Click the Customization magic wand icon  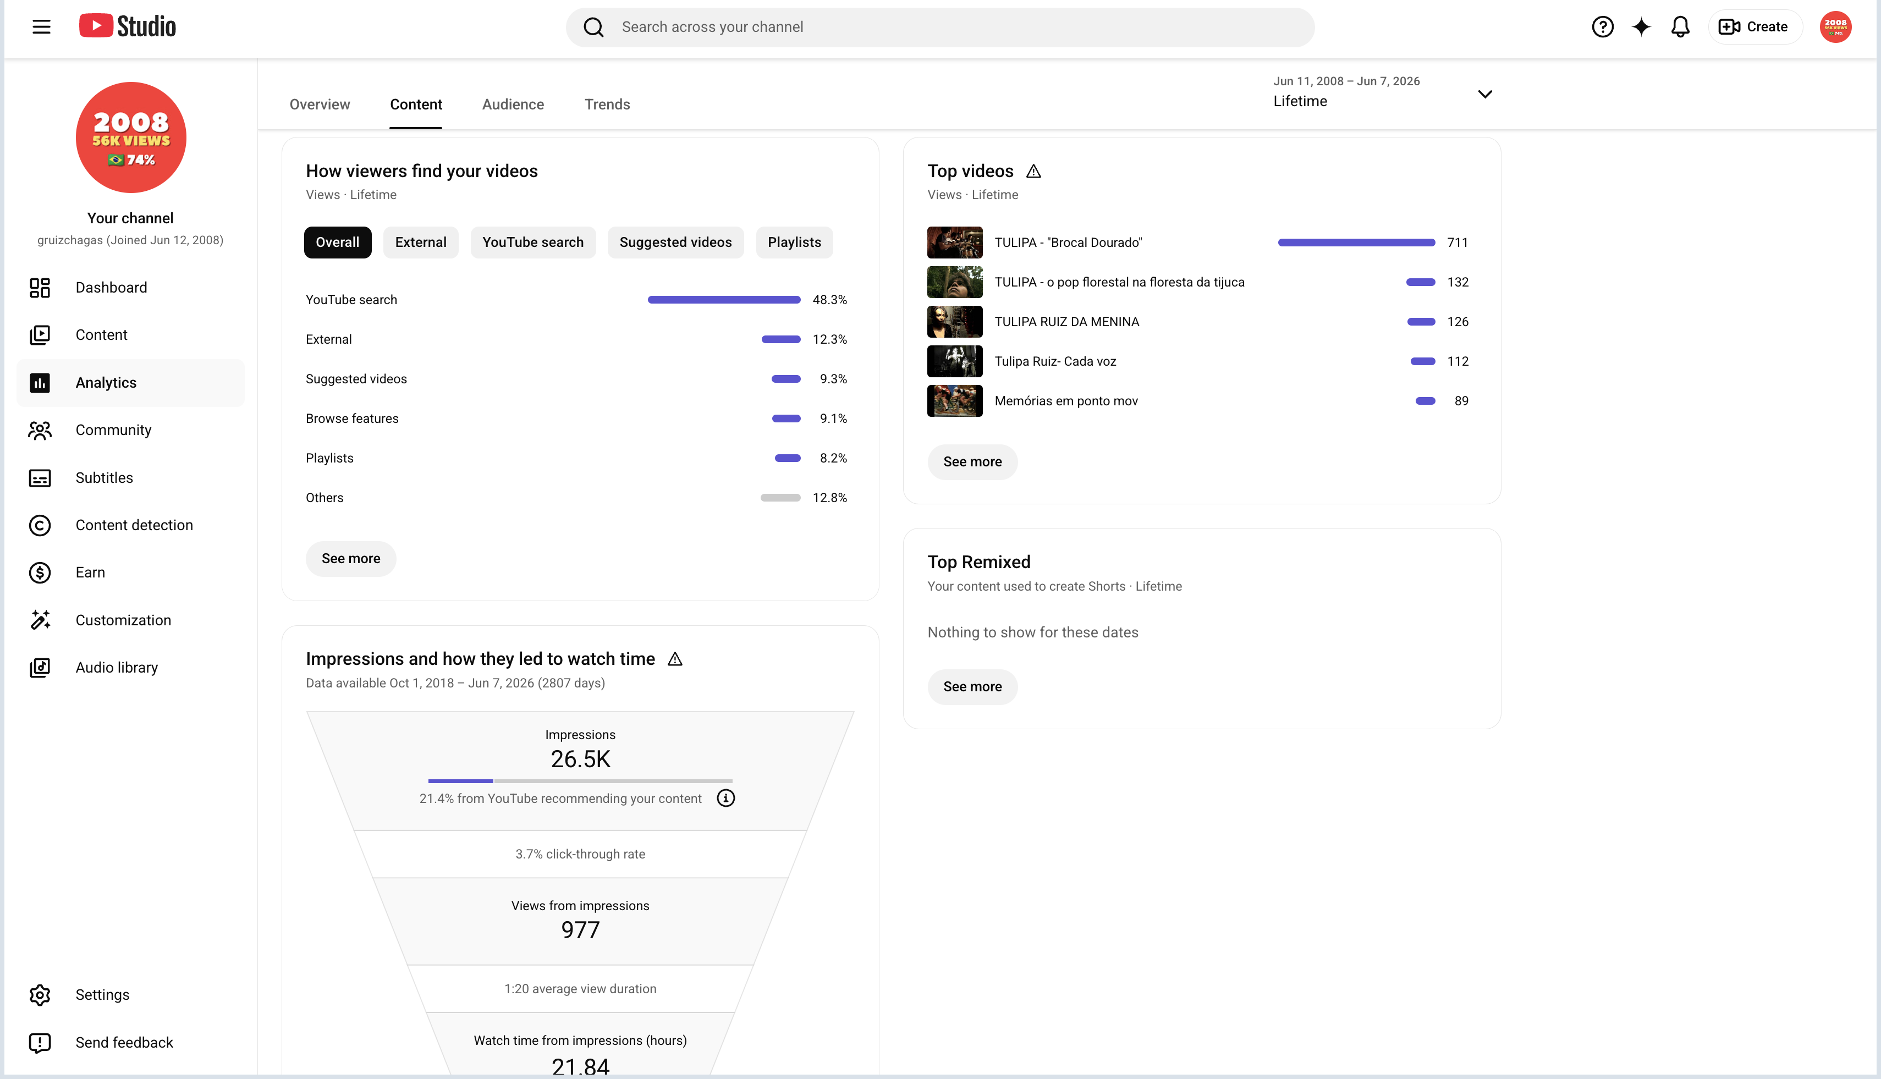pos(40,620)
